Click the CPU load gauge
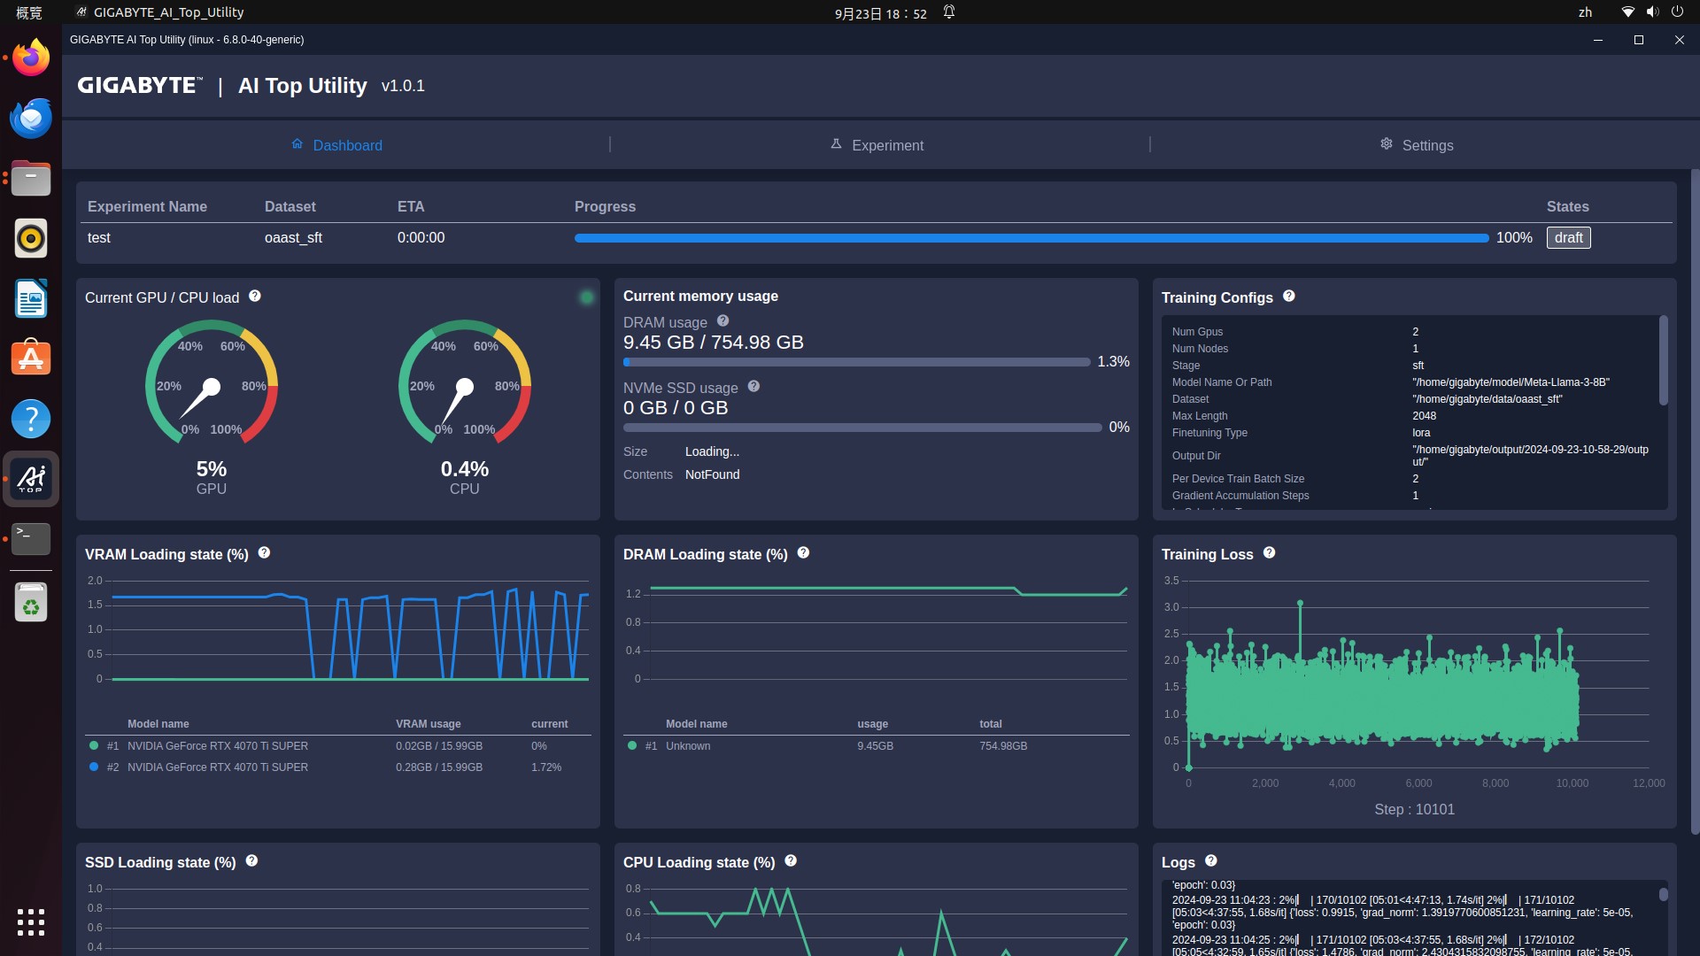The image size is (1700, 956). [465, 382]
